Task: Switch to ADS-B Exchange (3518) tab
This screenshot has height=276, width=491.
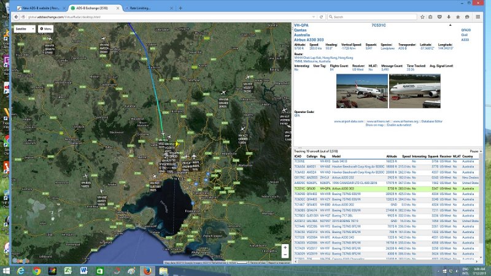Action: [92, 8]
